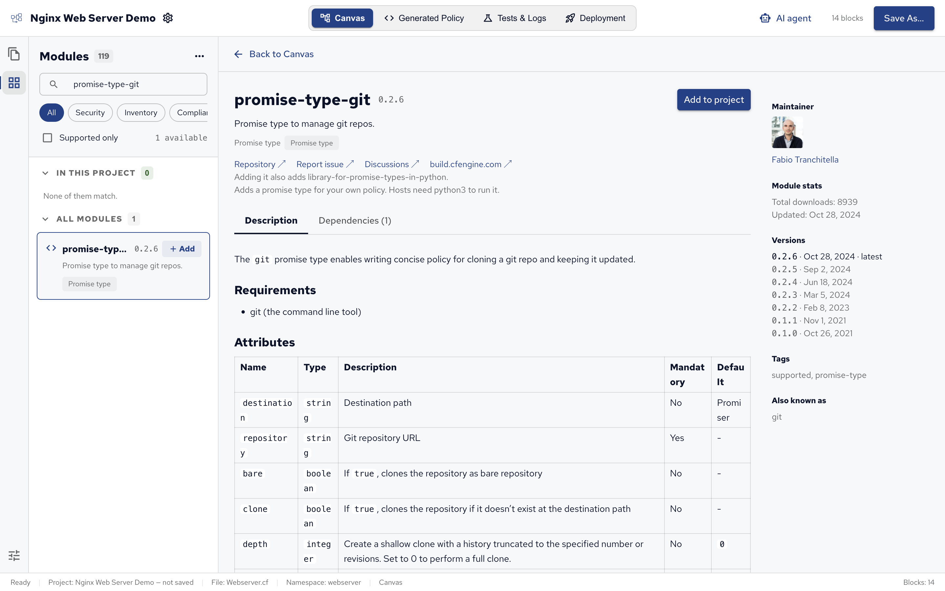The image size is (945, 591).
Task: Open the build.cfengine.com link
Action: pyautogui.click(x=471, y=164)
